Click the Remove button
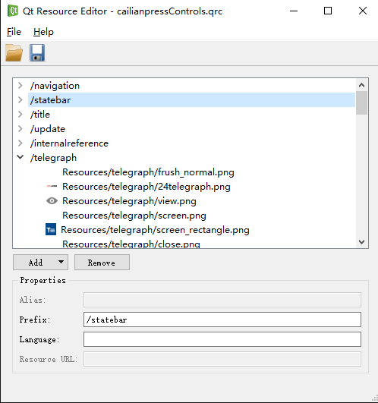 (x=102, y=263)
